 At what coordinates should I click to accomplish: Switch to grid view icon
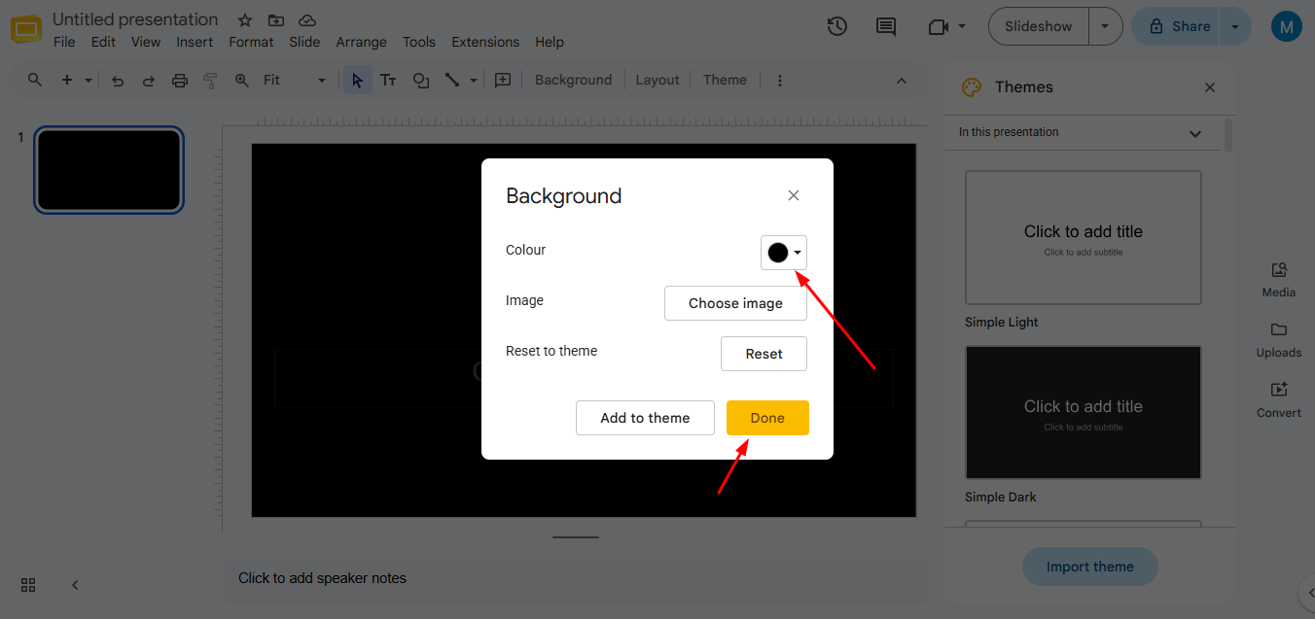tap(28, 585)
